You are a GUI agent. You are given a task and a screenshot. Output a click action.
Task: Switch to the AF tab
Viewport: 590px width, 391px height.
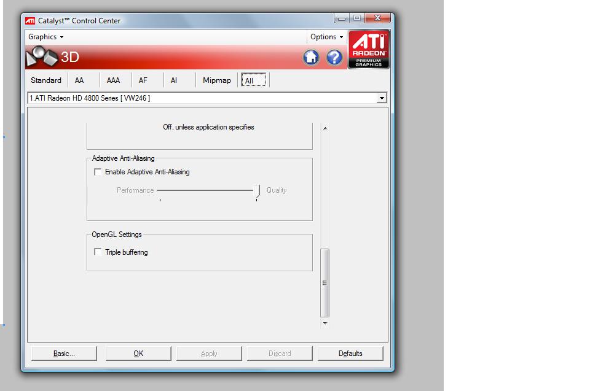pos(143,80)
